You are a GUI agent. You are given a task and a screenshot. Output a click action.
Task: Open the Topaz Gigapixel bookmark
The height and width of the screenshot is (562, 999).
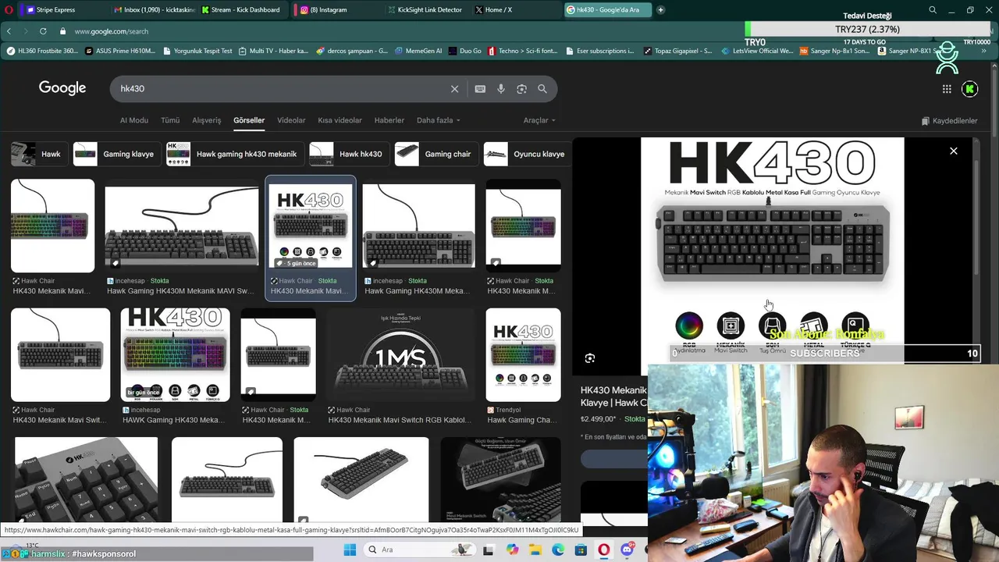(x=677, y=51)
